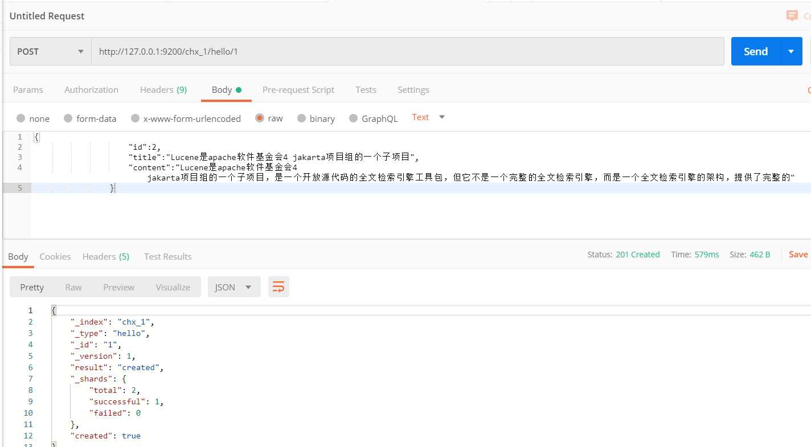Viewport: 811px width, 447px height.
Task: Select x-www-form-urlencoded body option
Action: [135, 118]
